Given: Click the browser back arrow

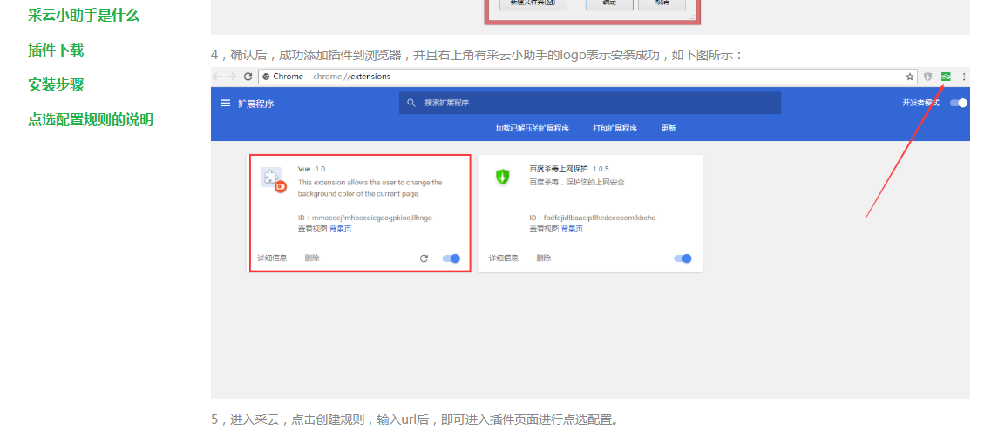Looking at the screenshot, I should coord(217,77).
